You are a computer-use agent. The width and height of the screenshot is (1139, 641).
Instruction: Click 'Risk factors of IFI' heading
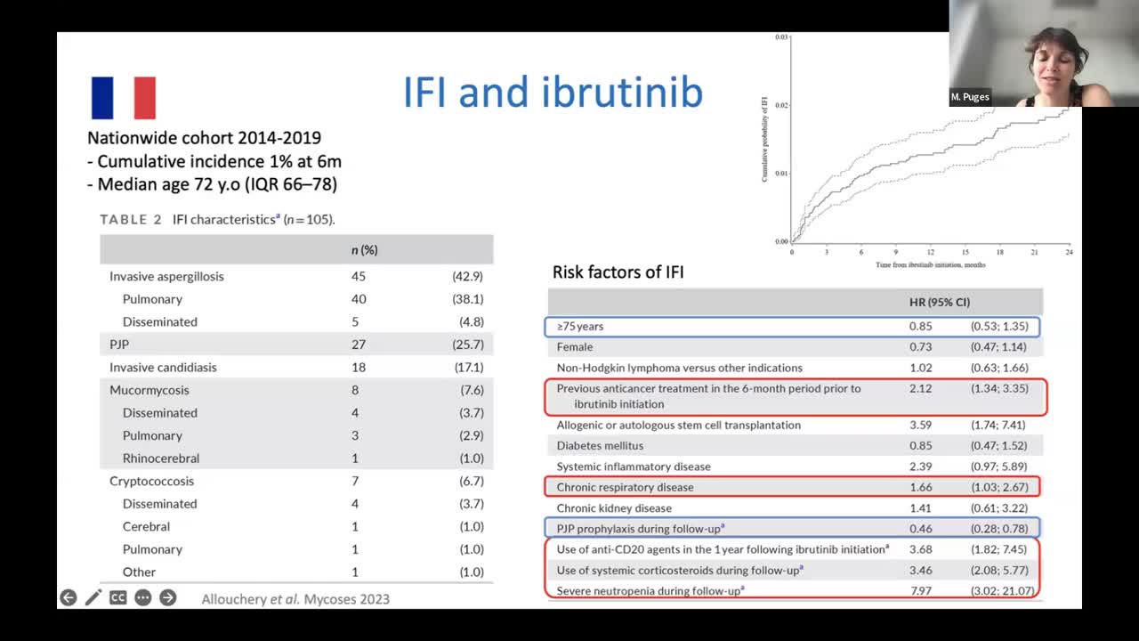[x=618, y=272]
